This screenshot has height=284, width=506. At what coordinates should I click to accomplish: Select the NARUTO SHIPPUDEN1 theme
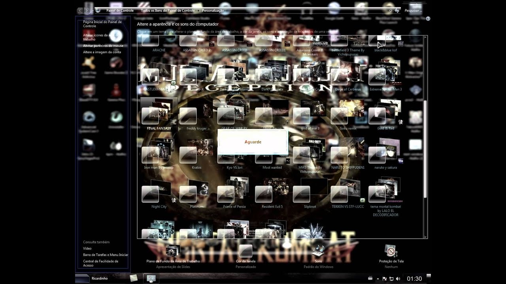(348, 153)
